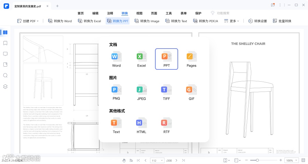Viewport: 308px width, 164px height.
Task: Choose GIF image format
Action: (191, 92)
